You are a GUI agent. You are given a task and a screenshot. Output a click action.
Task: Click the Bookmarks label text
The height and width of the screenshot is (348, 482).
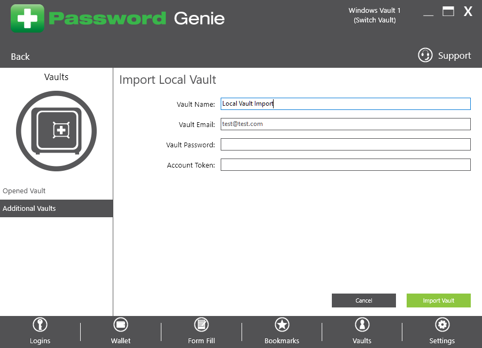282,341
